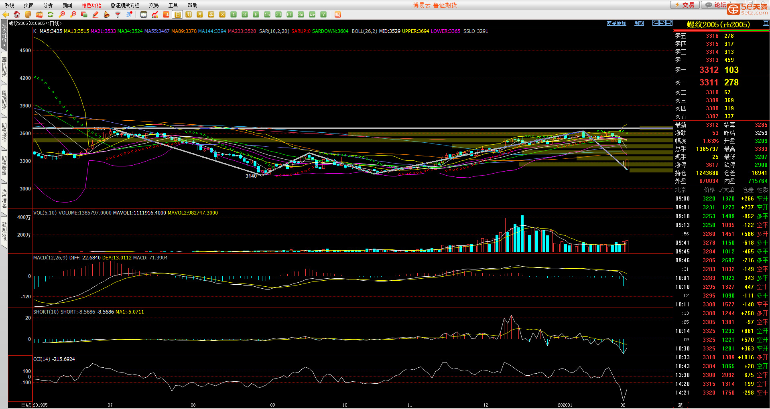770x409 pixels.
Task: Switch to the 新闻资讯 sidebar tab
Action: (4, 231)
